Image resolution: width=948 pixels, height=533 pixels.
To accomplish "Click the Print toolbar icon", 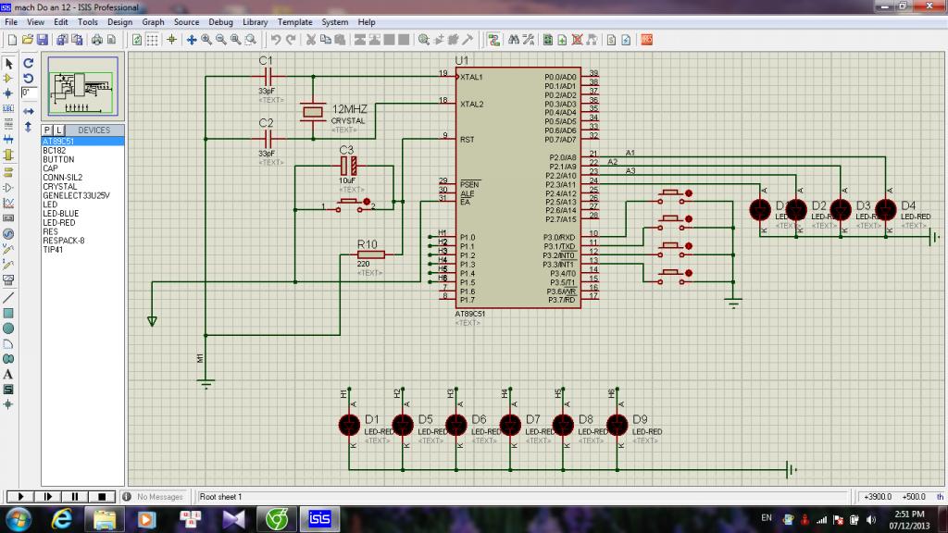I will click(95, 40).
